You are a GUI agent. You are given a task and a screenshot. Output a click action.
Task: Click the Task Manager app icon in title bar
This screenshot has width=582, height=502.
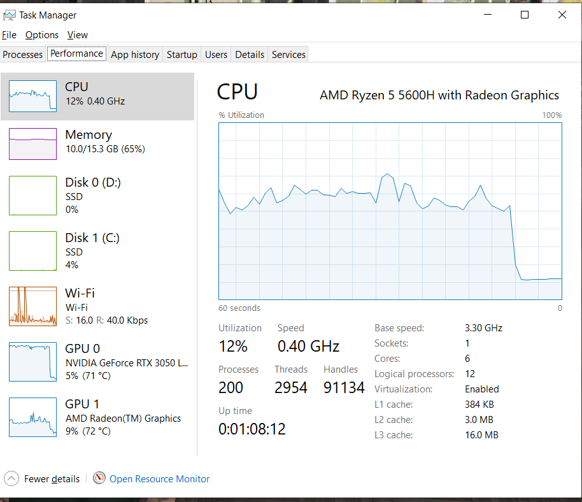pos(10,15)
